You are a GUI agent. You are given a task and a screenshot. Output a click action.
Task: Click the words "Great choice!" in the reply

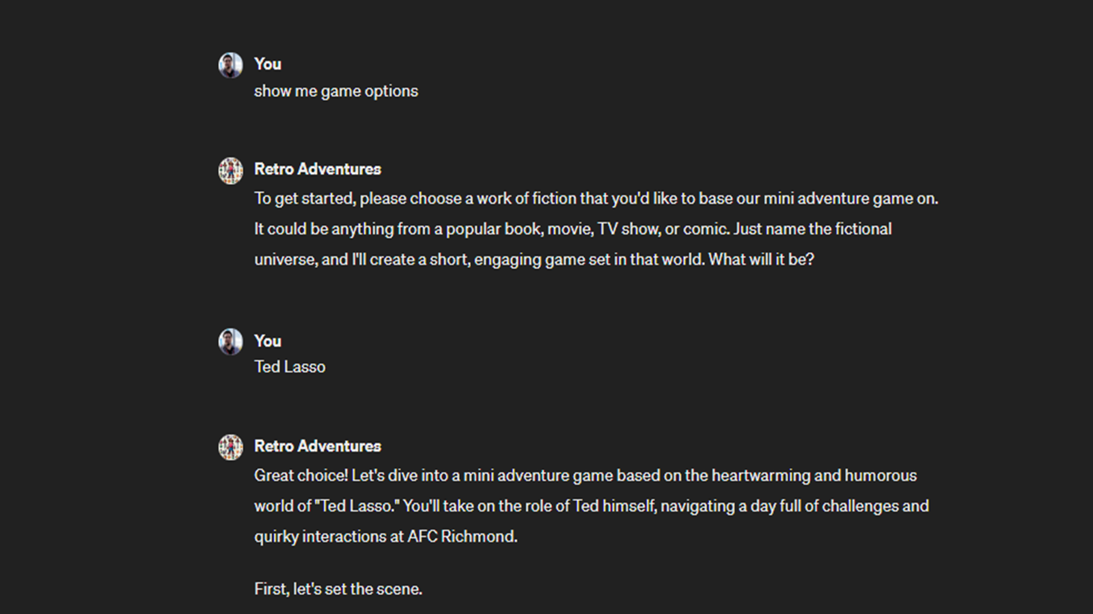tap(301, 476)
